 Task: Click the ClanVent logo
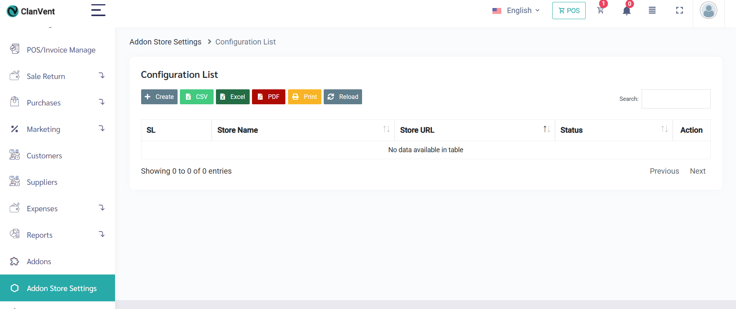coord(31,11)
